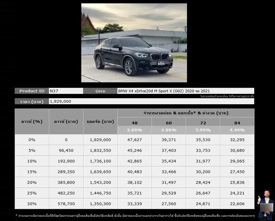Select the 32,295 monthly installment cell
This screenshot has width=275, height=221.
tap(237, 140)
